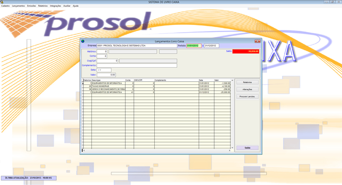
Task: Open the Emissões menu
Action: click(x=31, y=6)
